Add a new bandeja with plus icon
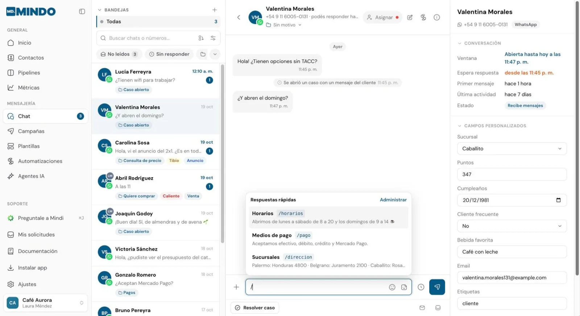This screenshot has height=316, width=580. click(215, 10)
